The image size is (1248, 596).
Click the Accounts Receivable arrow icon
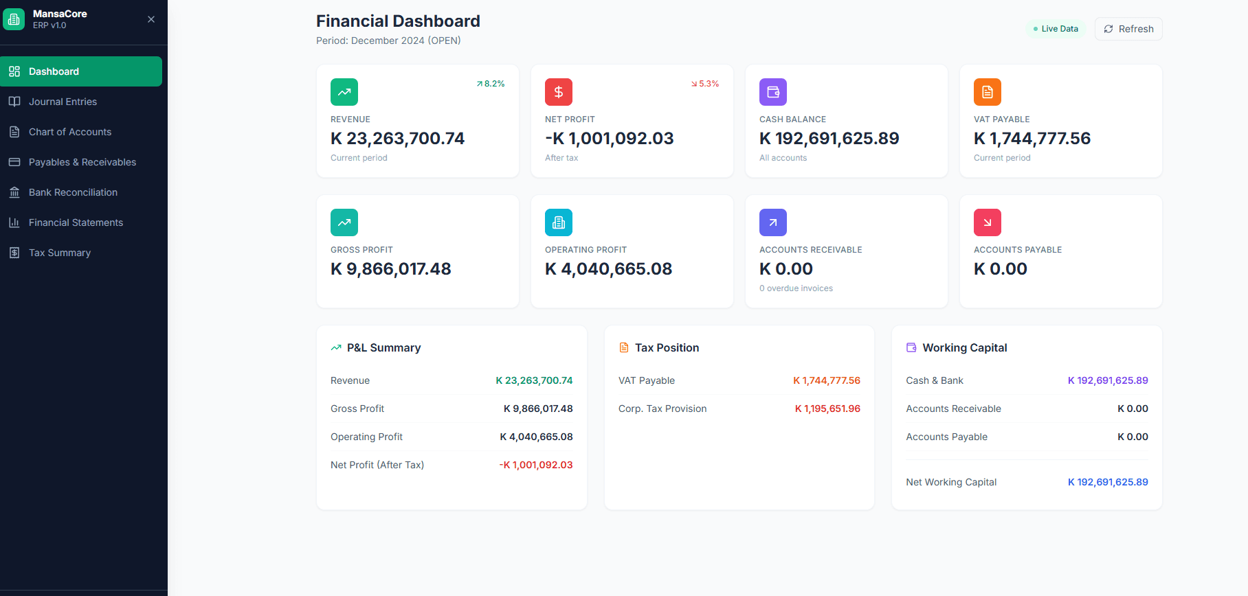point(773,222)
